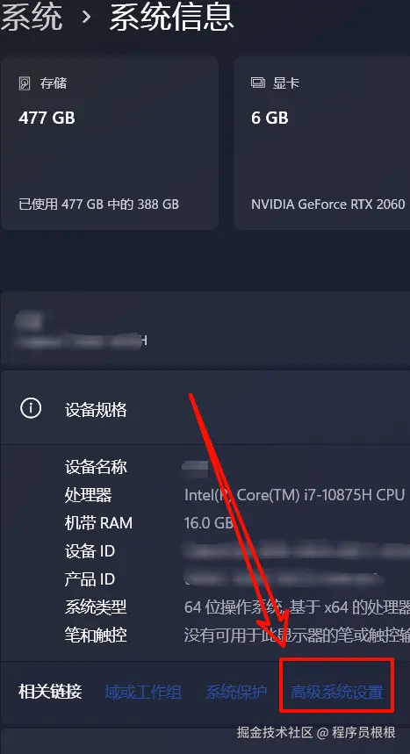The height and width of the screenshot is (754, 410).
Task: Click the 已使用 477 GB 中的 388 GB text
Action: 98,204
